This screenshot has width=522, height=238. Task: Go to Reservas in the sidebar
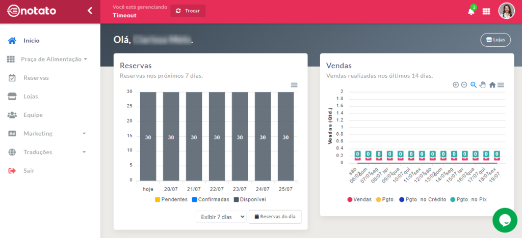36,78
